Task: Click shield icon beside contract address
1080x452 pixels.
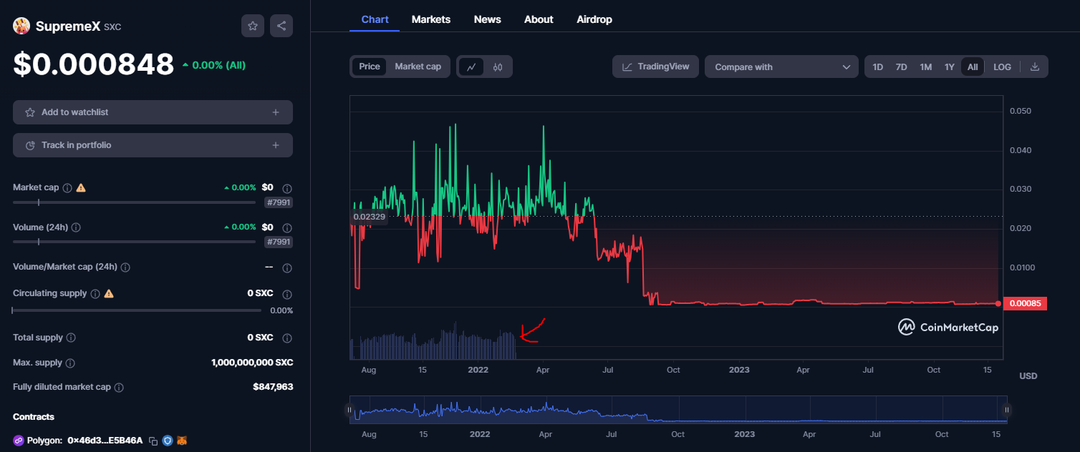Action: coord(168,441)
